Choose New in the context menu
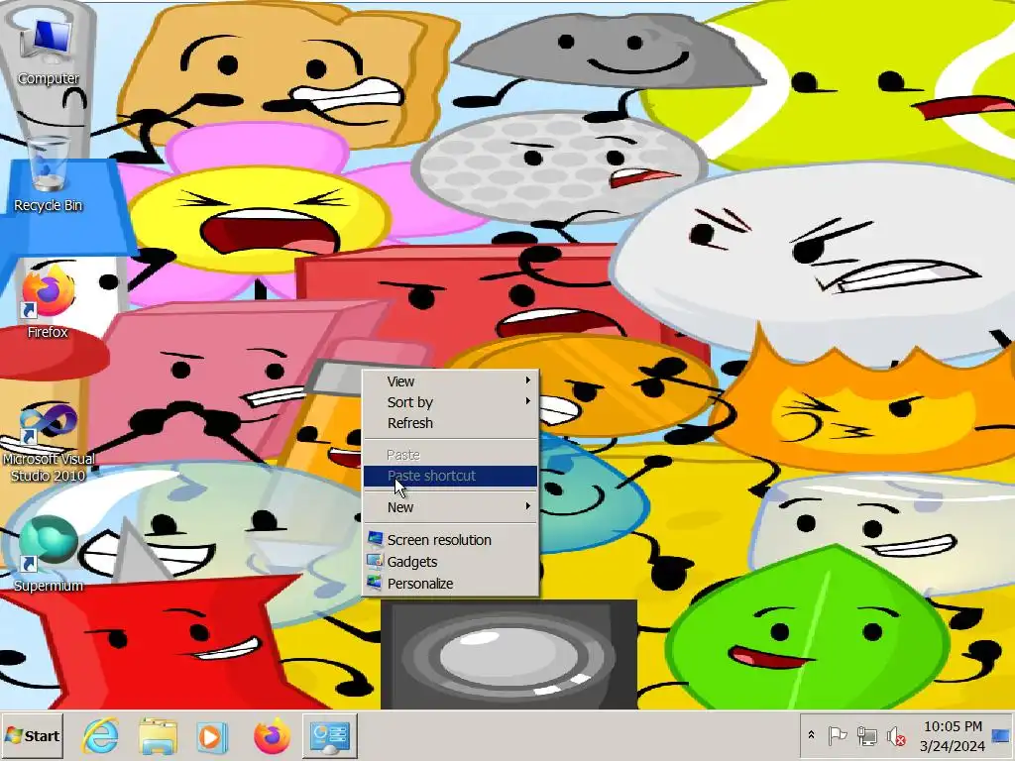Image resolution: width=1015 pixels, height=761 pixels. coord(451,507)
